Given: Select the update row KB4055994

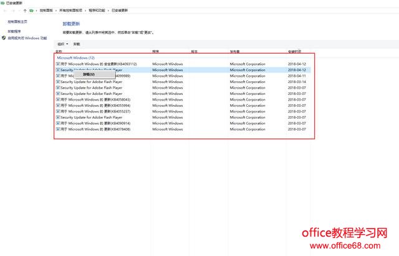Looking at the screenshot, I should coord(183,106).
